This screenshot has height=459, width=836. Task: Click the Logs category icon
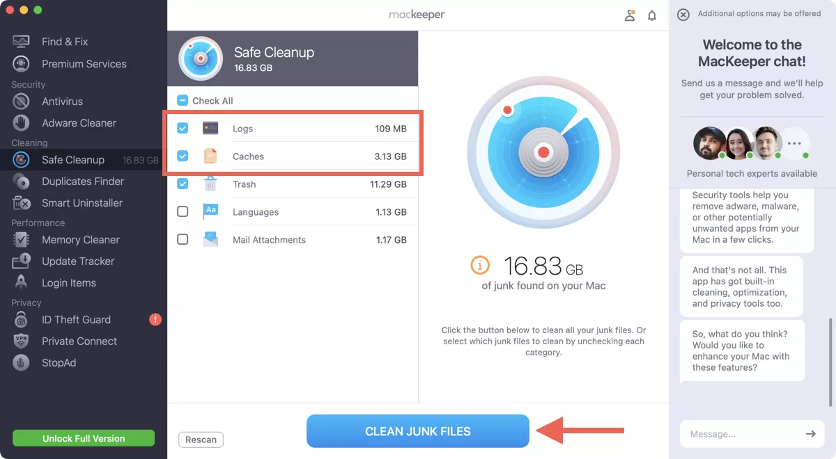coord(210,128)
